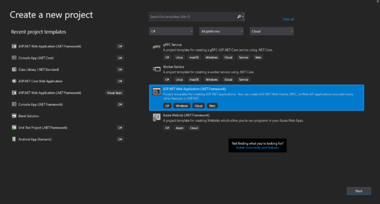This screenshot has width=380, height=204.
Task: Open the C# language filter dropdown
Action: click(171, 32)
